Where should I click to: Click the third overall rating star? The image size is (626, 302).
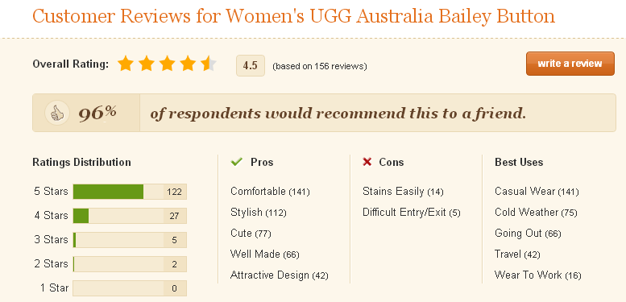pos(167,64)
